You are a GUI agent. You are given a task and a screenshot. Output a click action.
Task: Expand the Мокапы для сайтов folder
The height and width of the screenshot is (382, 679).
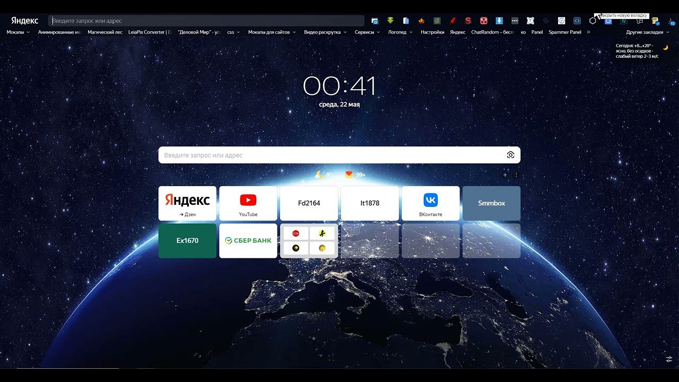272,32
